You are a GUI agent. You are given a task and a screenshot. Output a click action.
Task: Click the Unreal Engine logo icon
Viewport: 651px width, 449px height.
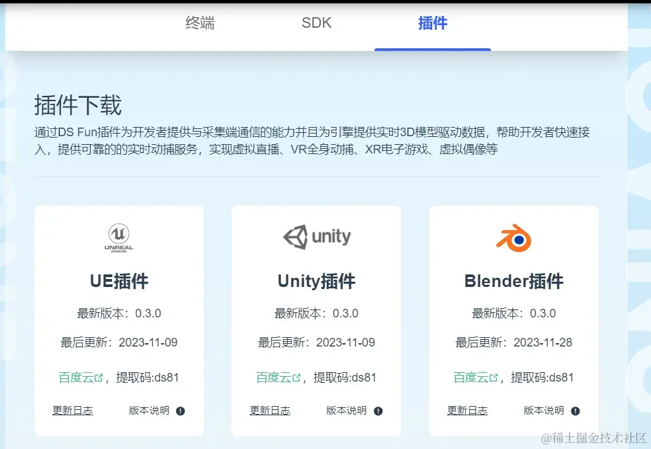coord(118,238)
